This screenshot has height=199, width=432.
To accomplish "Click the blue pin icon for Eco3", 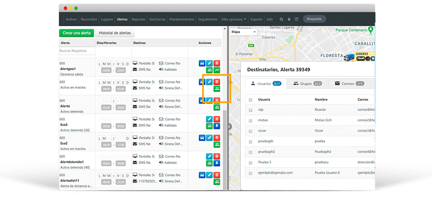I will (x=217, y=126).
